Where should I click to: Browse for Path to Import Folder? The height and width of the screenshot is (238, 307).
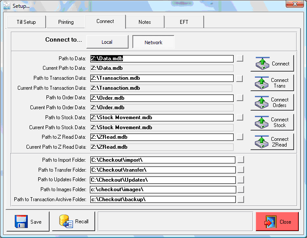pos(241,160)
